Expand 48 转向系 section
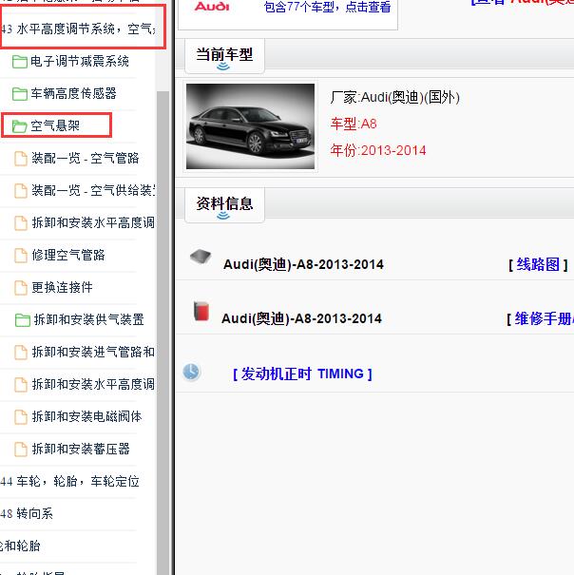The height and width of the screenshot is (575, 574). click(27, 513)
